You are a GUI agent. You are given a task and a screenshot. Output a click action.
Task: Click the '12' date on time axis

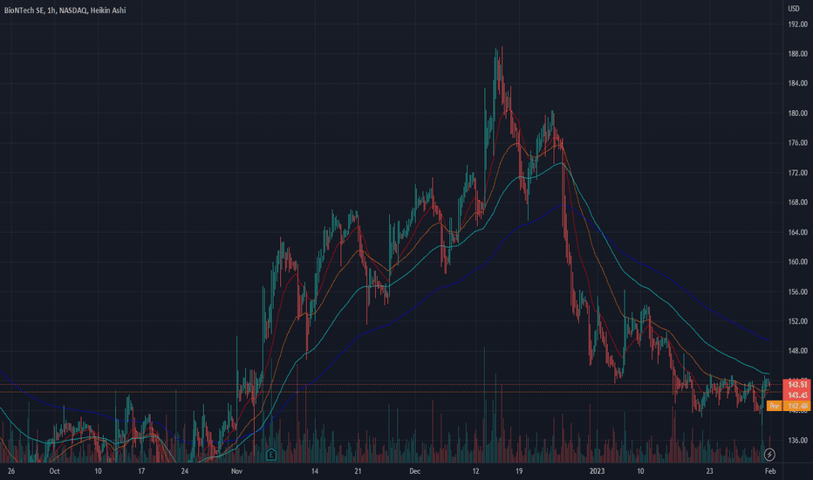coord(476,471)
